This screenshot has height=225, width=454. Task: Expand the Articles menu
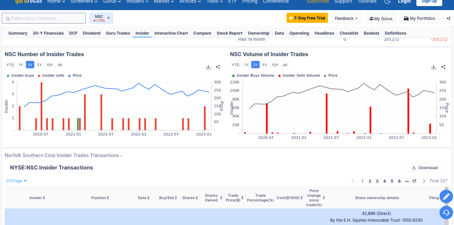tap(190, 1)
